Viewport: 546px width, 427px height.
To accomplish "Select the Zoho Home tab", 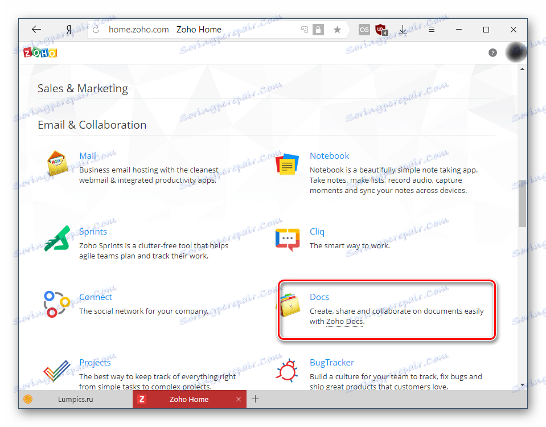I will pyautogui.click(x=189, y=399).
